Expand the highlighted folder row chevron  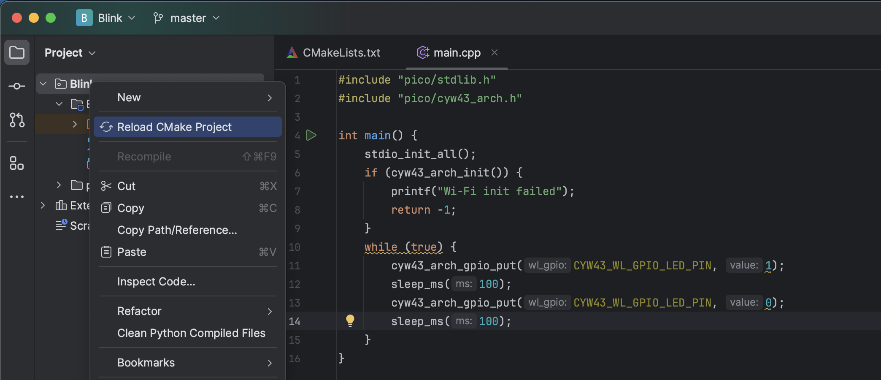pyautogui.click(x=75, y=124)
